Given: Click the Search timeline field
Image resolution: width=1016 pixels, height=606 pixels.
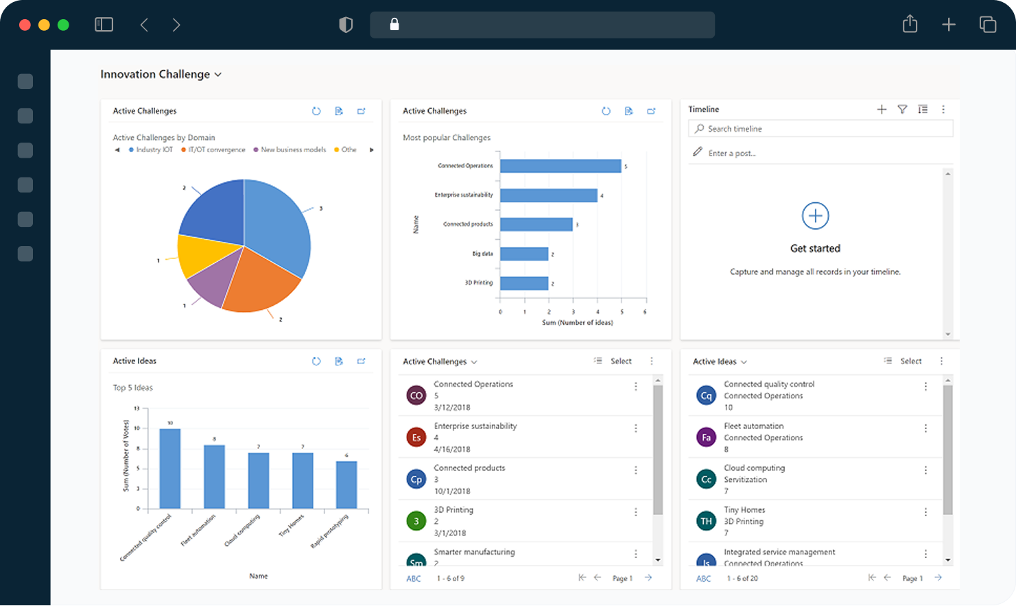Looking at the screenshot, I should (x=820, y=129).
